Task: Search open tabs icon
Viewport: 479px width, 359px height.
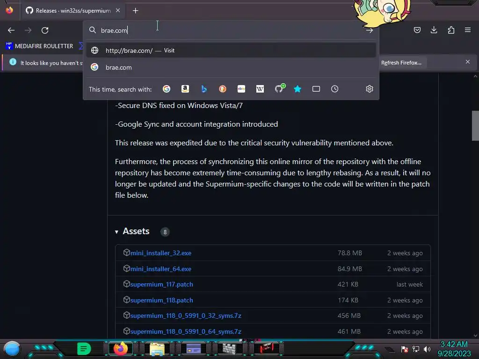Action: tap(316, 89)
